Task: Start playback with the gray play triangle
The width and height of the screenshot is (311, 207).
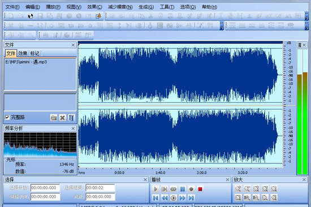Action: (x=155, y=189)
